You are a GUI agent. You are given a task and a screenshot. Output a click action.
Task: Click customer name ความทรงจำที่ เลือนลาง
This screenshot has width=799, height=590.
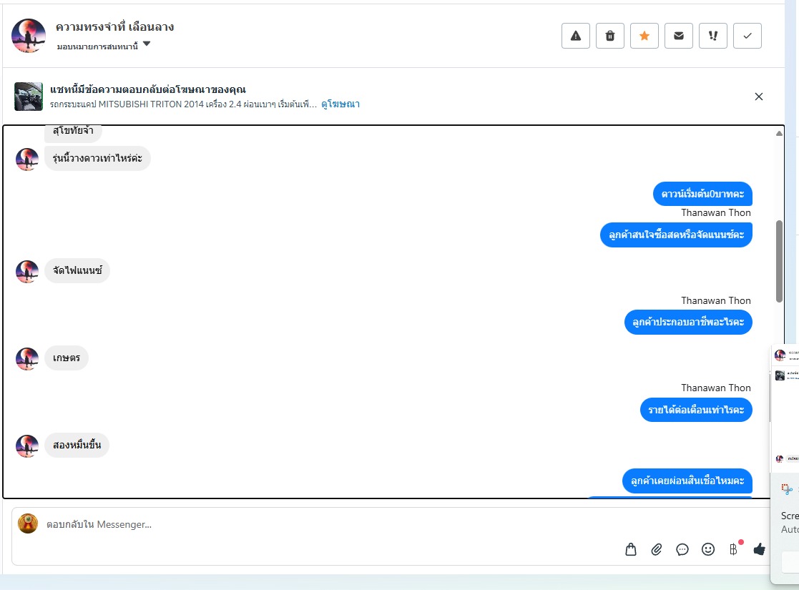pyautogui.click(x=114, y=27)
